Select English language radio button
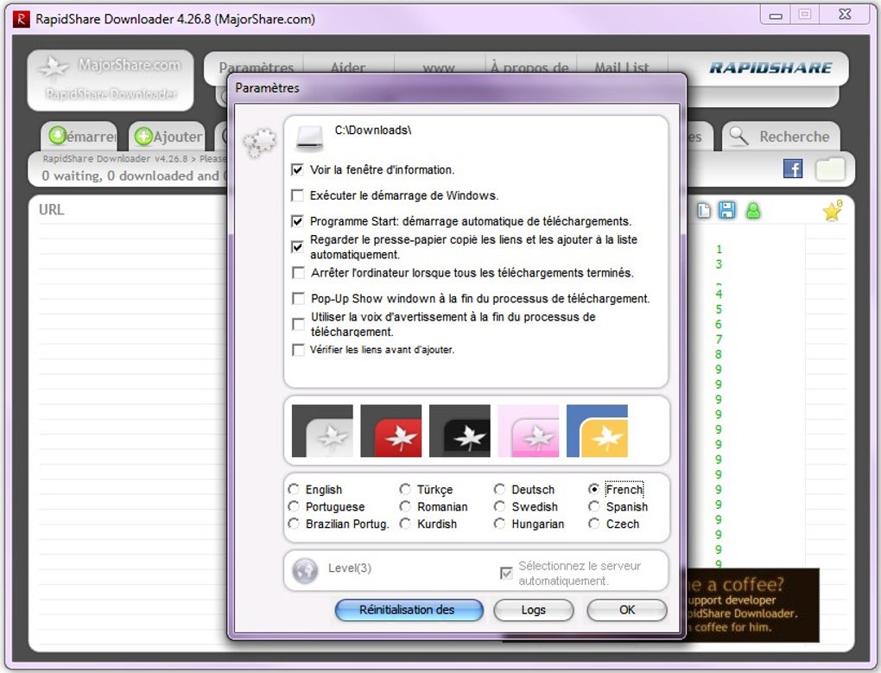The height and width of the screenshot is (673, 881). tap(294, 489)
